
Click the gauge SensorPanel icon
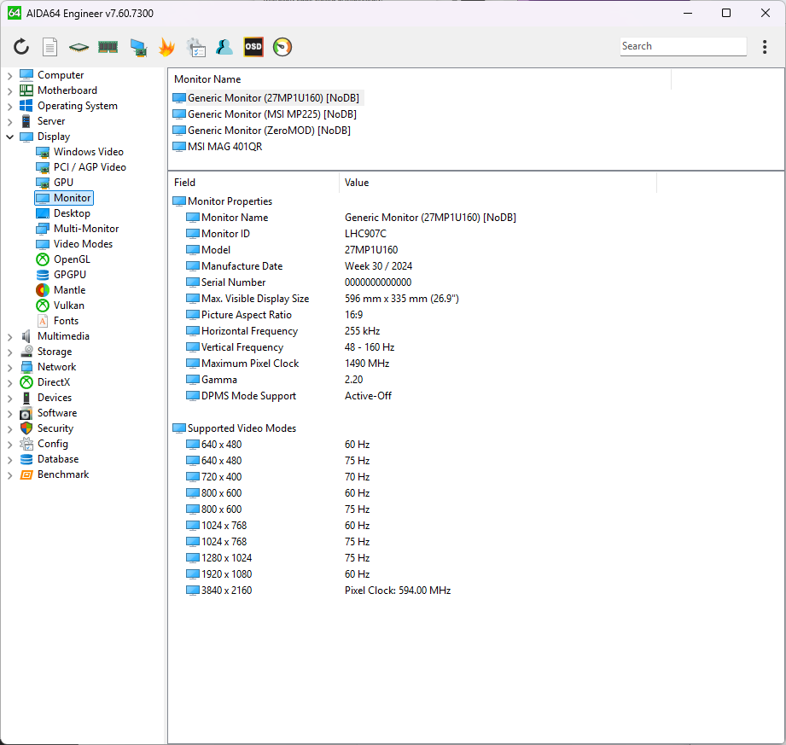click(282, 47)
